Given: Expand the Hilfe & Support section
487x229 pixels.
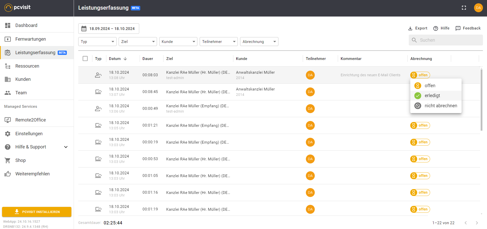Looking at the screenshot, I should (x=66, y=147).
